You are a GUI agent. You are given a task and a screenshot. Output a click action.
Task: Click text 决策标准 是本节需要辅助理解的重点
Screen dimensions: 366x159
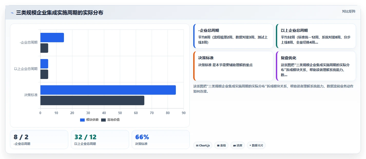[225, 65]
